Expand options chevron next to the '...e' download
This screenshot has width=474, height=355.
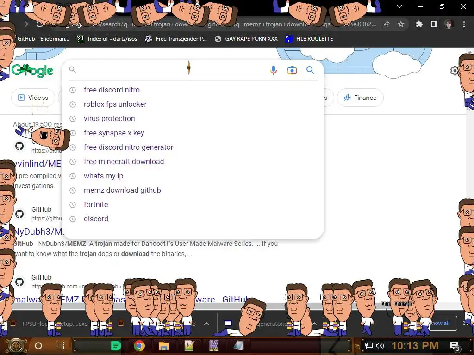point(206,324)
